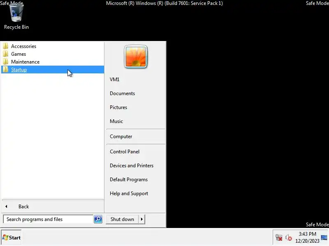This screenshot has width=329, height=246.
Task: Click the Shut down button
Action: tap(122, 219)
